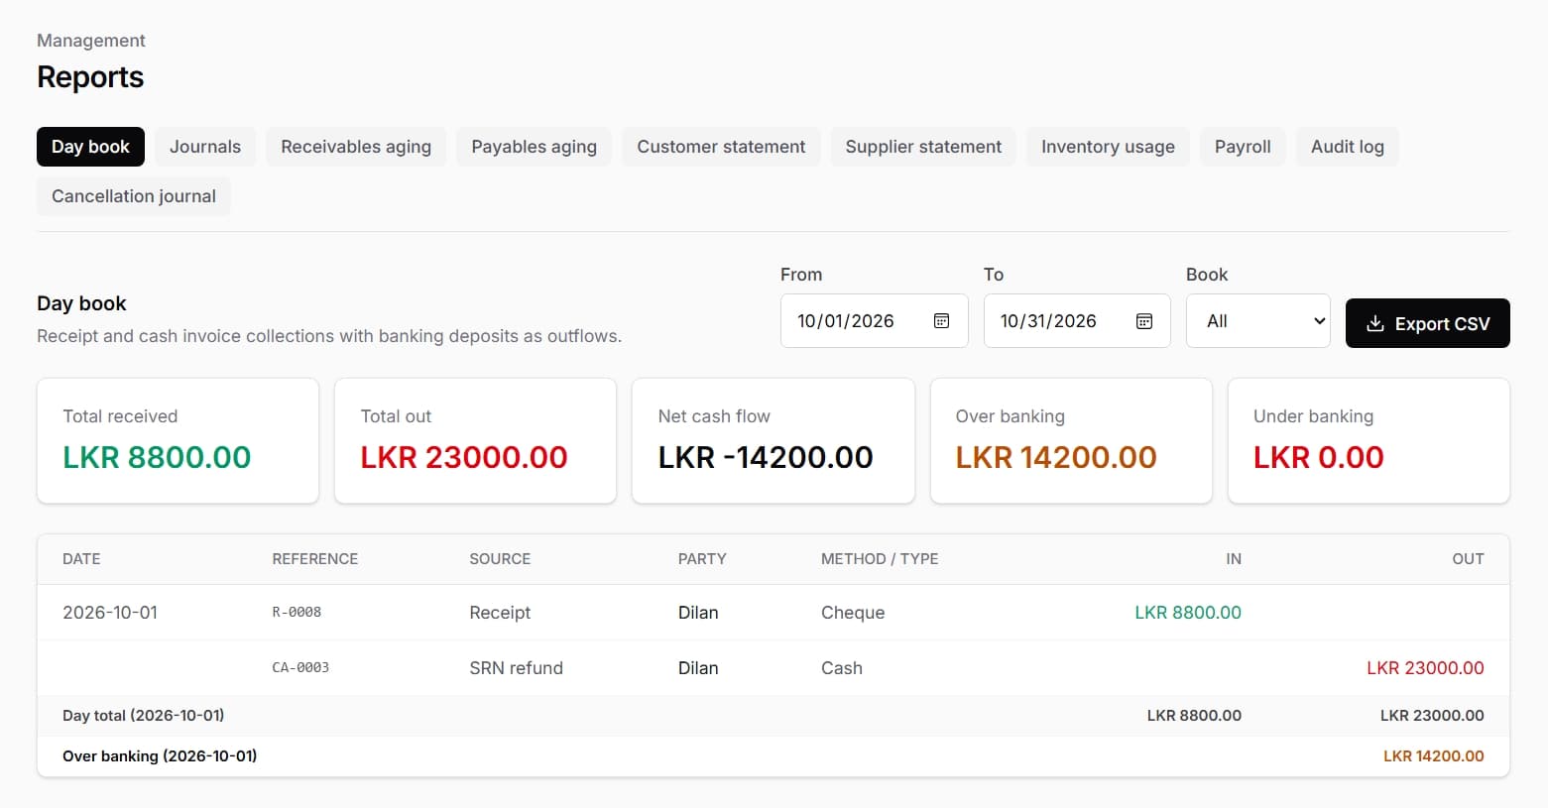Click the Over banking (2026-10-01) row label
Image resolution: width=1548 pixels, height=808 pixels.
click(160, 756)
